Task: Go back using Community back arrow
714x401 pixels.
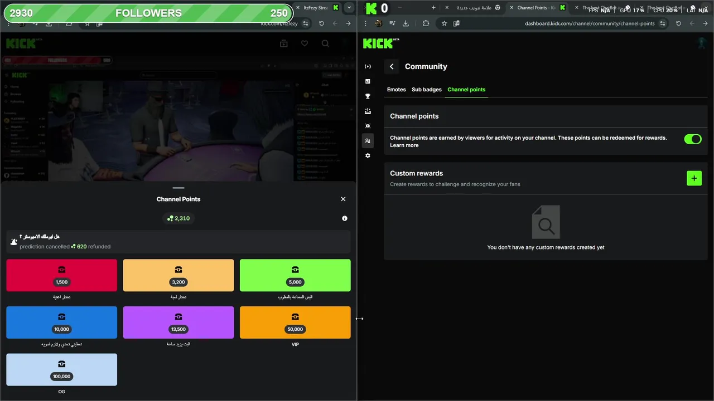Action: click(x=392, y=66)
